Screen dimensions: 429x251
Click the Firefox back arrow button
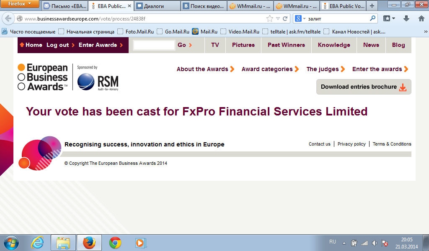point(8,18)
